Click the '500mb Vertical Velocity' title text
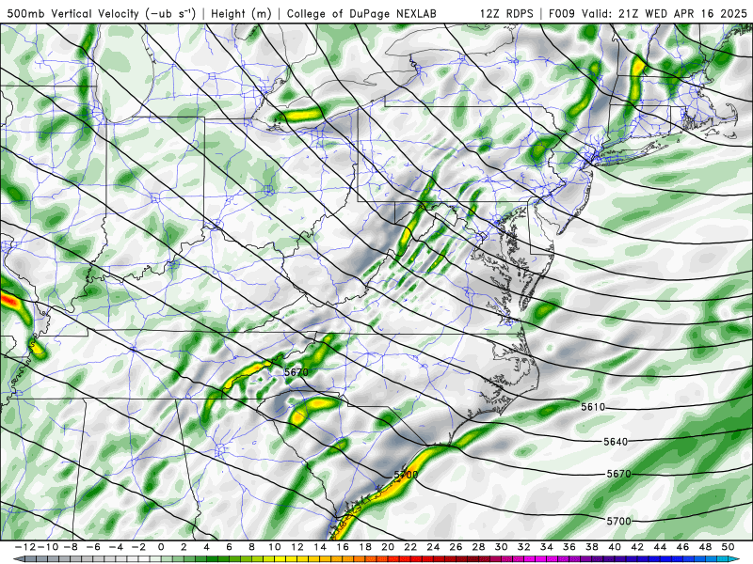This screenshot has height=564, width=753. (x=73, y=13)
